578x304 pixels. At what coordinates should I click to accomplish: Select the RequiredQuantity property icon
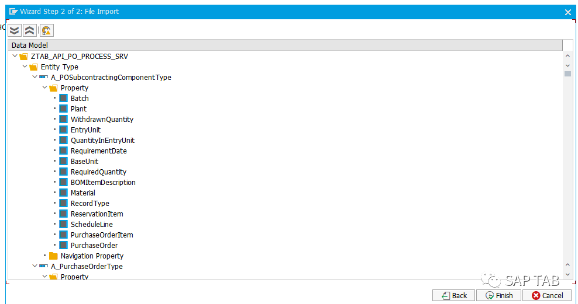pyautogui.click(x=63, y=172)
